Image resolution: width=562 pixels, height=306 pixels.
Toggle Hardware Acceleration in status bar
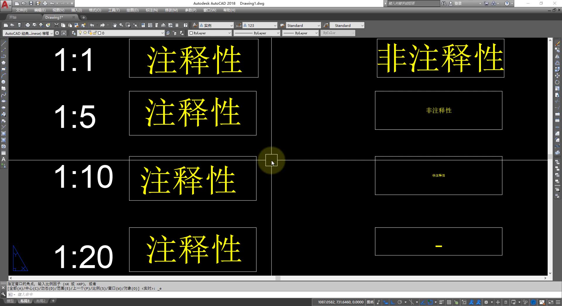point(534,302)
